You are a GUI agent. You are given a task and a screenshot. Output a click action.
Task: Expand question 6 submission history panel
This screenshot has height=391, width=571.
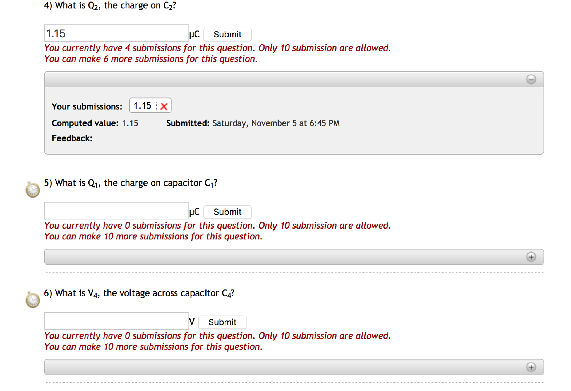pyautogui.click(x=531, y=367)
